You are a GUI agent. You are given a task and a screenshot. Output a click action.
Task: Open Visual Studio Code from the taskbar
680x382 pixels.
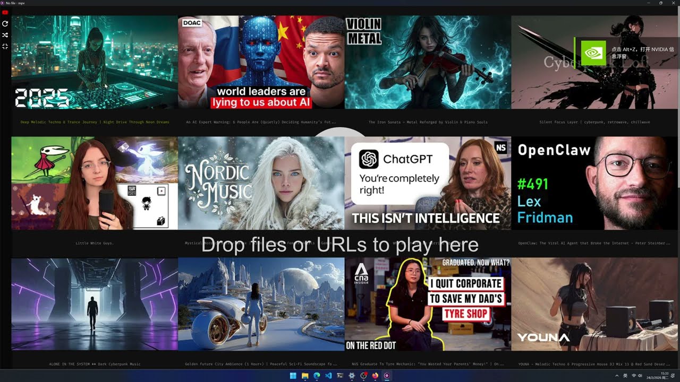[x=328, y=376]
